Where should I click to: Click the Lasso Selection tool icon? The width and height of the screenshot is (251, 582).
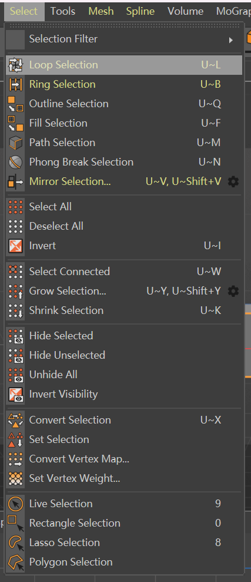pos(15,543)
